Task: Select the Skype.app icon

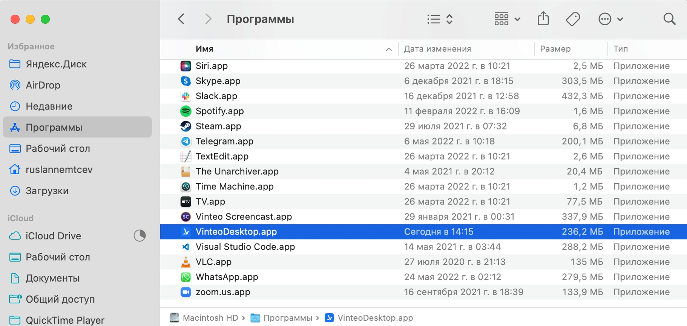Action: pos(186,81)
